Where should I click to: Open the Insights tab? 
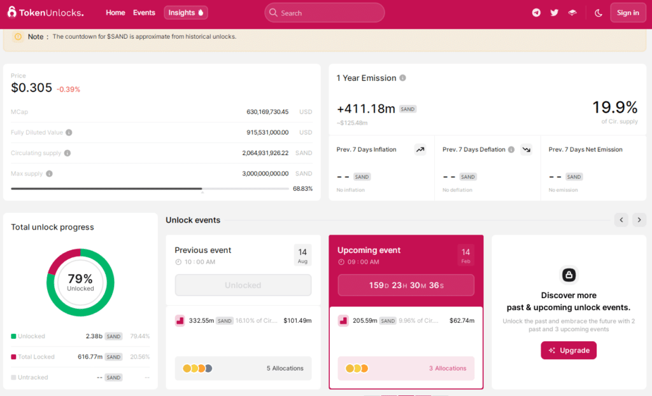coord(185,13)
